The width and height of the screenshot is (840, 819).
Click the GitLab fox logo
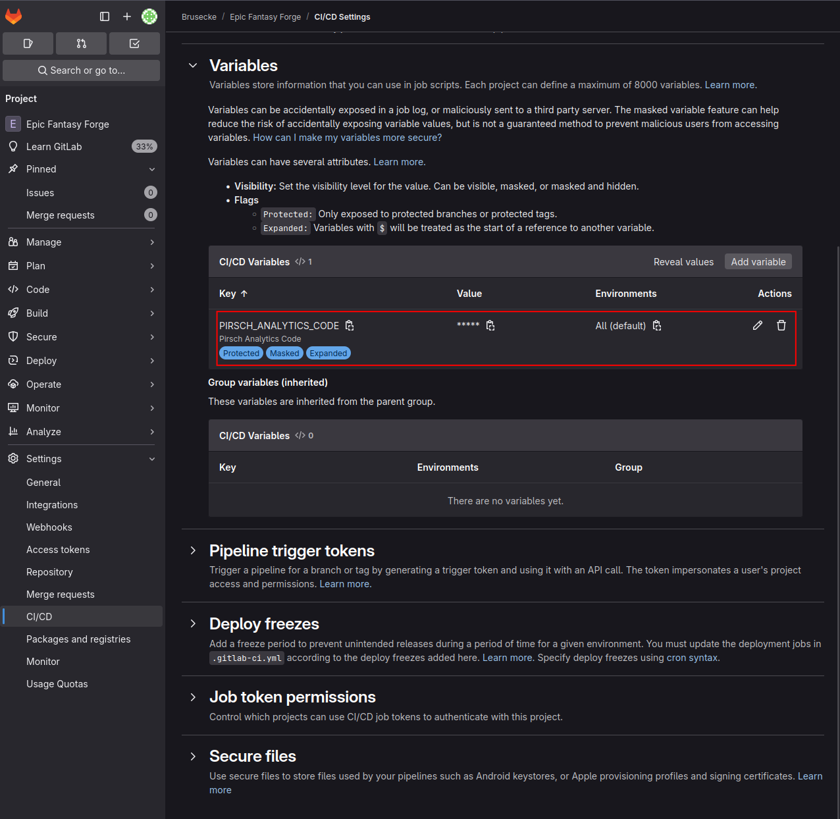[14, 16]
